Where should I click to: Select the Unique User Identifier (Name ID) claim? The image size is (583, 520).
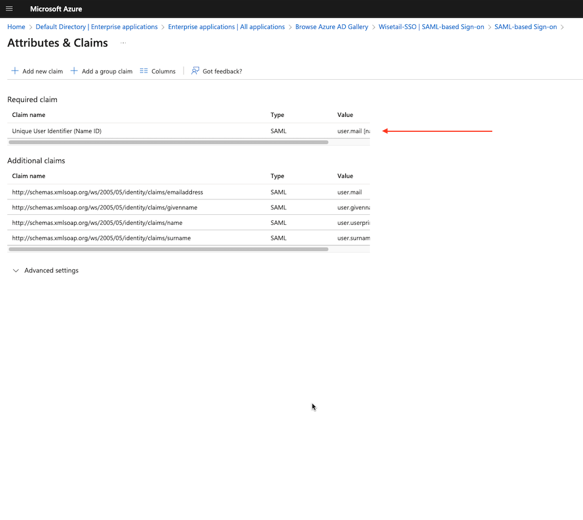point(56,131)
